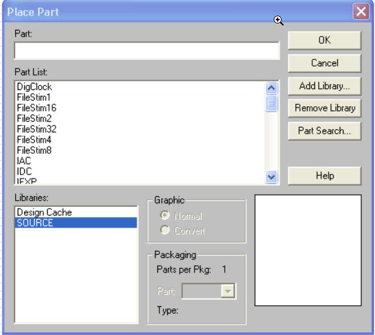Screen dimensions: 375x335
Task: Click the Remove Library button
Action: [x=325, y=108]
